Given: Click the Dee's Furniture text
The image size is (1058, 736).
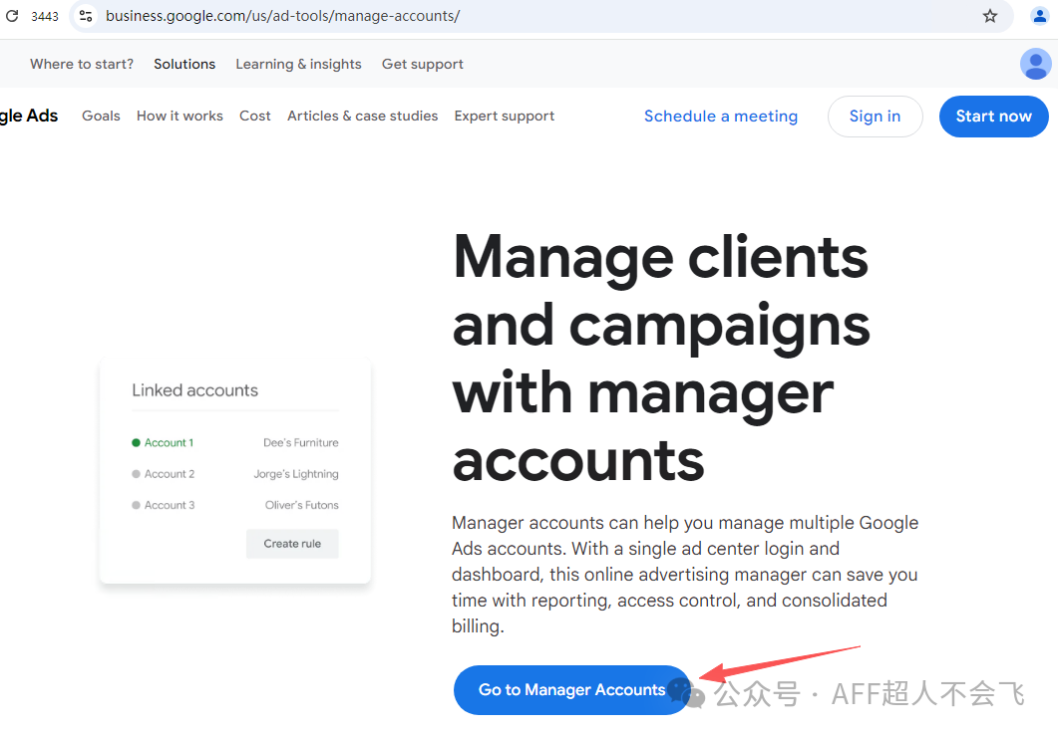Looking at the screenshot, I should point(301,443).
